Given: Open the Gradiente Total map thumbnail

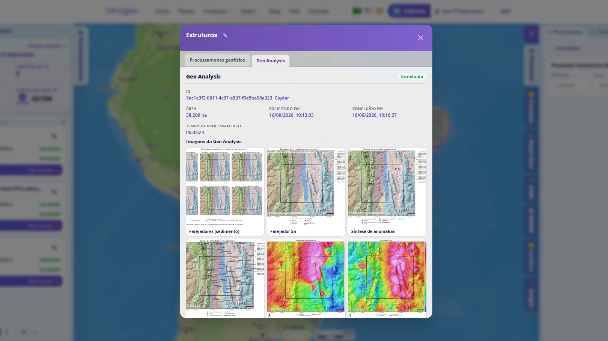Looking at the screenshot, I should [387, 279].
